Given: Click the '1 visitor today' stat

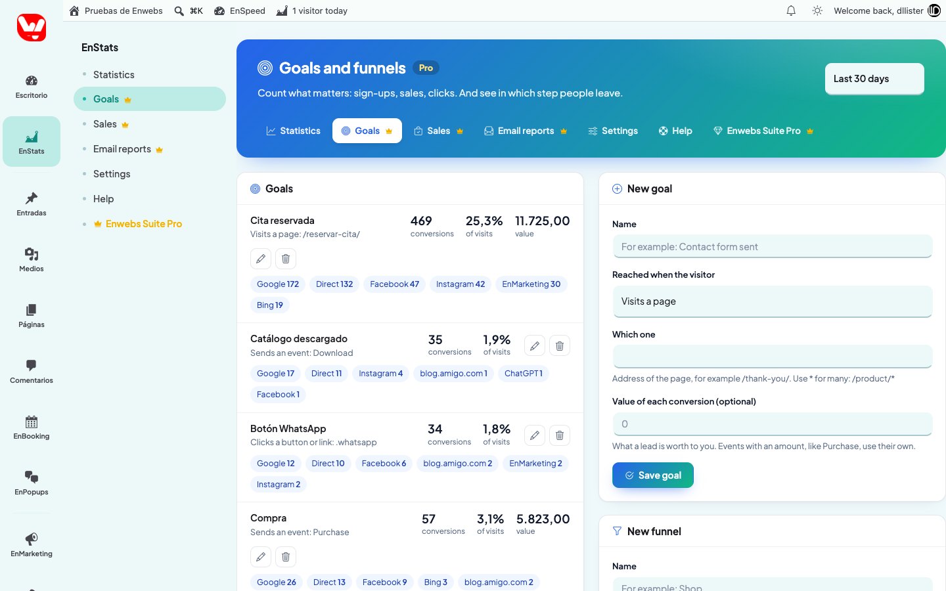Looking at the screenshot, I should point(312,11).
